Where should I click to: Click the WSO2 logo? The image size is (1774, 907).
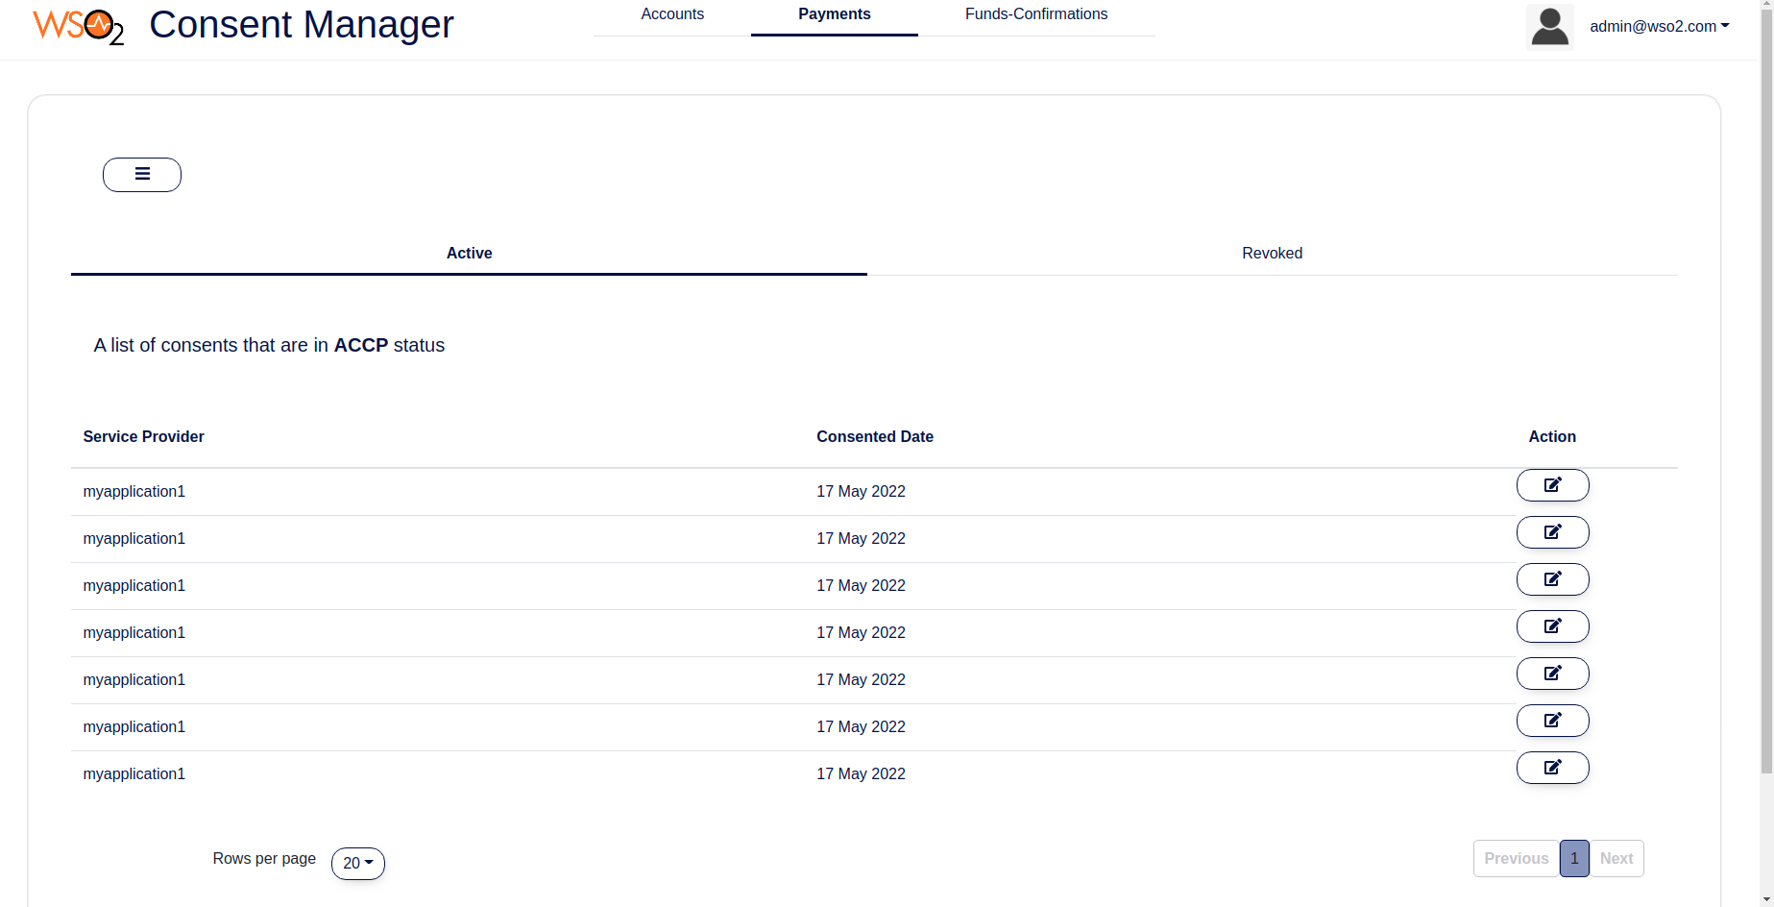[77, 27]
